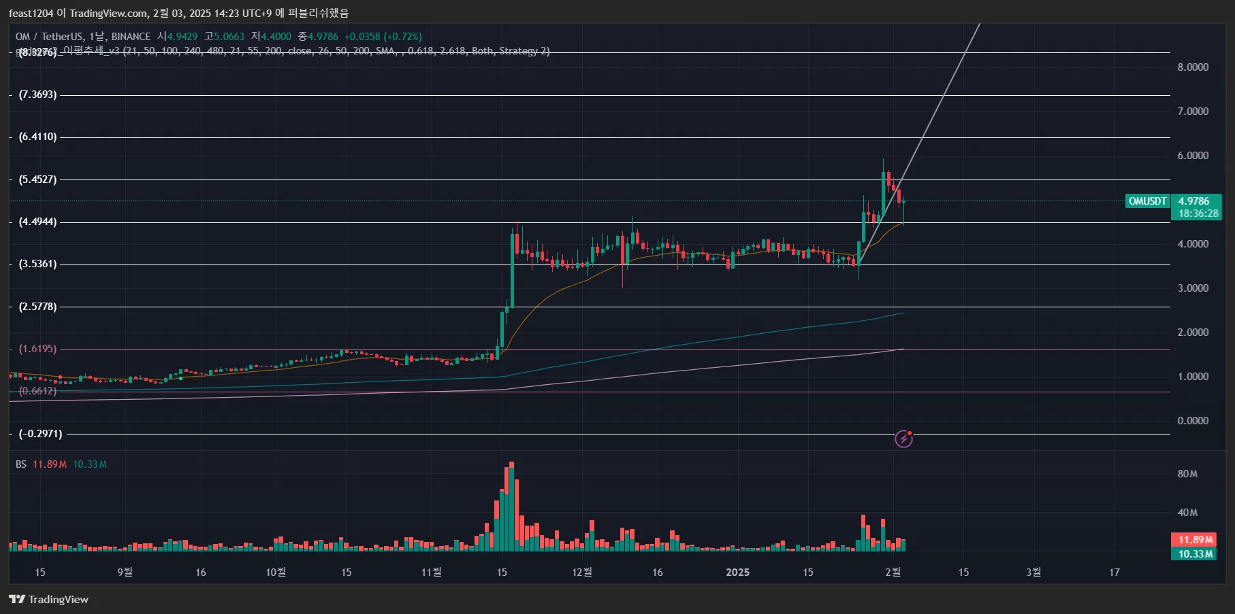Click 2025 on the time axis
The height and width of the screenshot is (614, 1235).
click(738, 573)
